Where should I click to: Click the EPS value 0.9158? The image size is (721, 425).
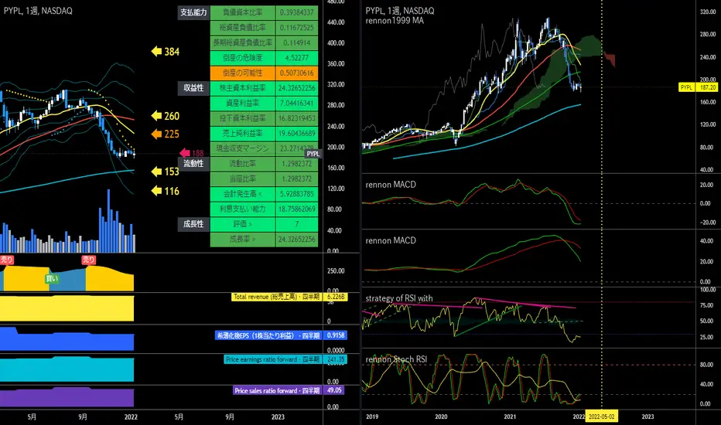(x=336, y=335)
